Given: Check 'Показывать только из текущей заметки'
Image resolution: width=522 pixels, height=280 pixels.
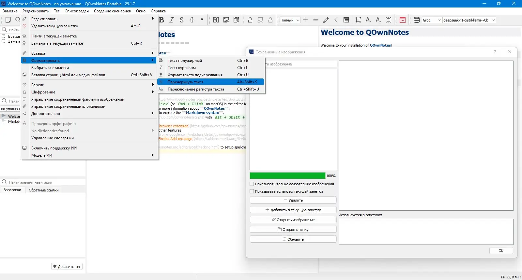Looking at the screenshot, I should pyautogui.click(x=252, y=191).
